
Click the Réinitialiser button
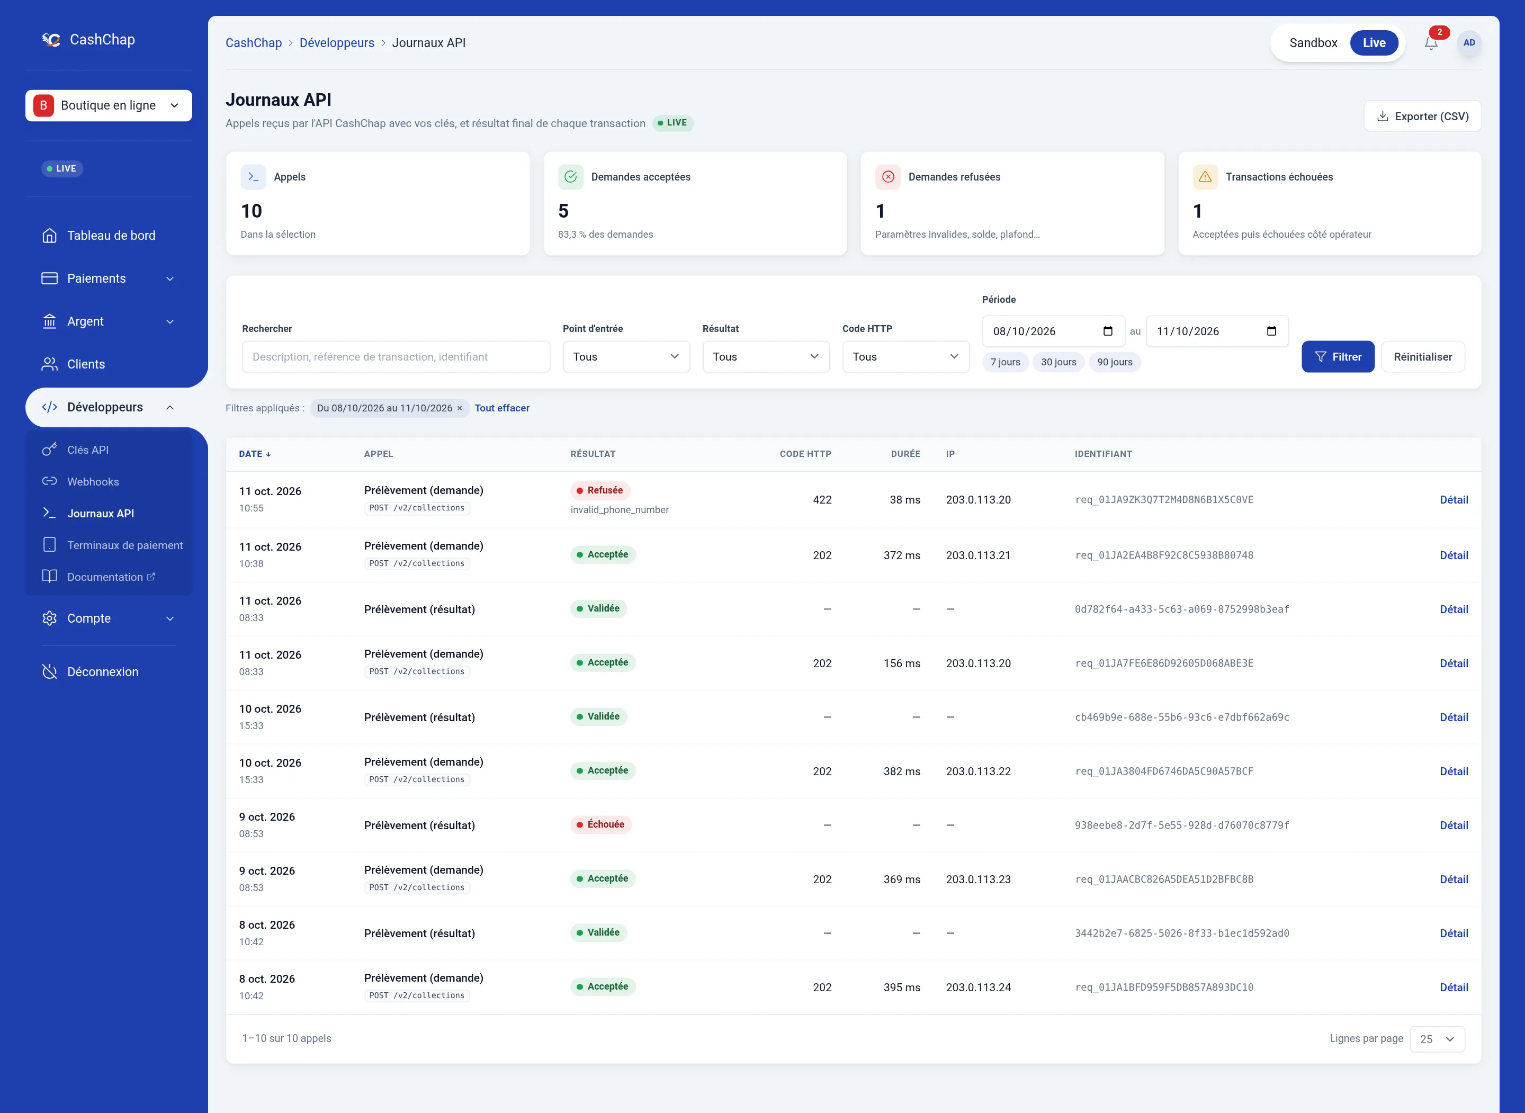tap(1423, 356)
